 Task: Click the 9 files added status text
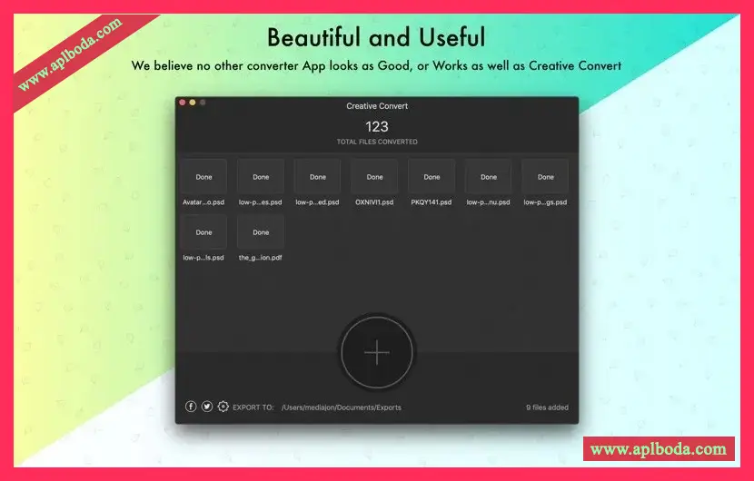point(547,407)
